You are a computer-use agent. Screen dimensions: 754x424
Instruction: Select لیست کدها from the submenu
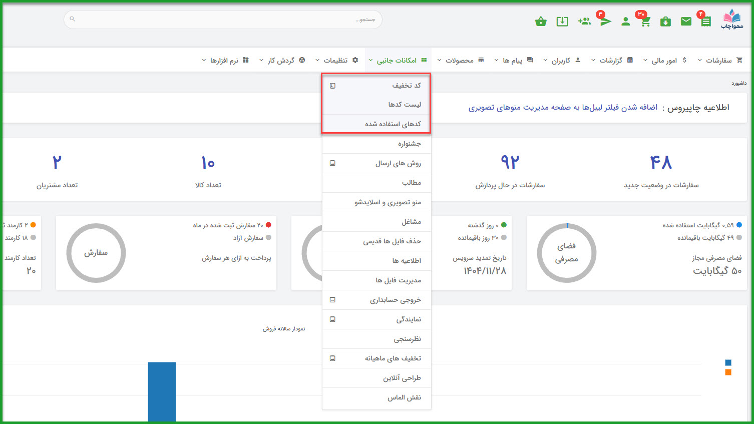click(x=404, y=105)
